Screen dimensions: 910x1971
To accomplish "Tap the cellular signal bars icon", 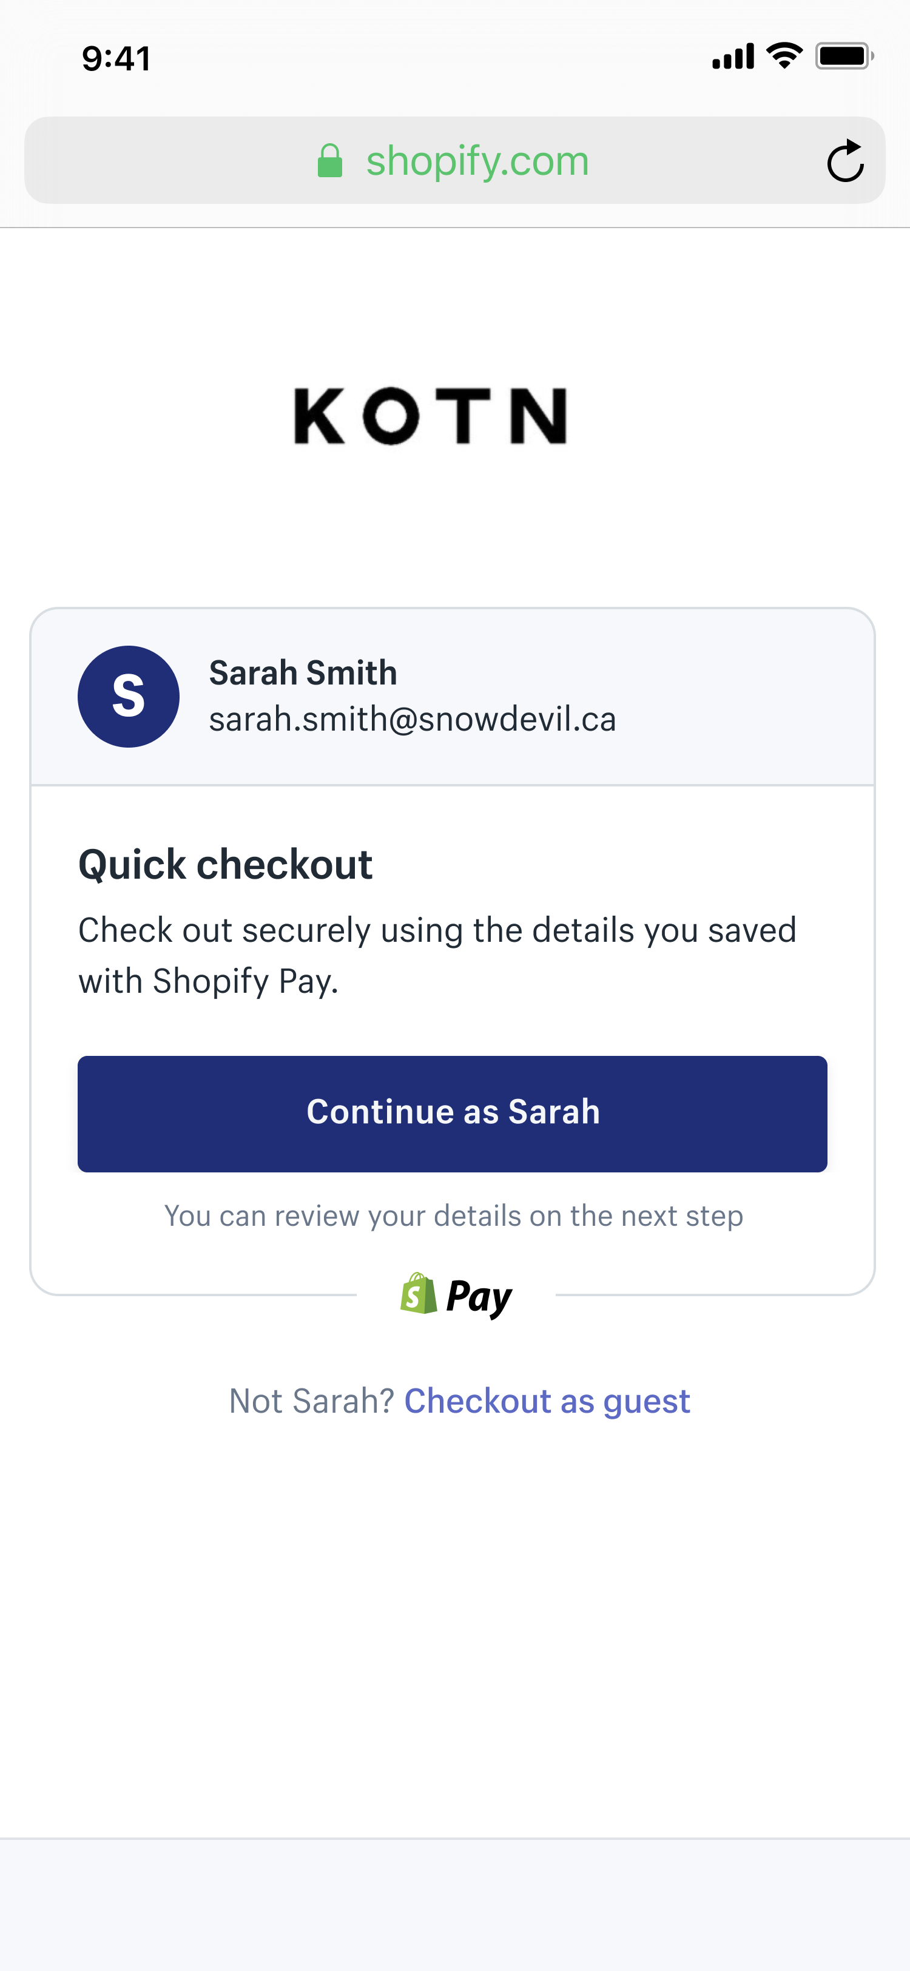I will [x=733, y=56].
